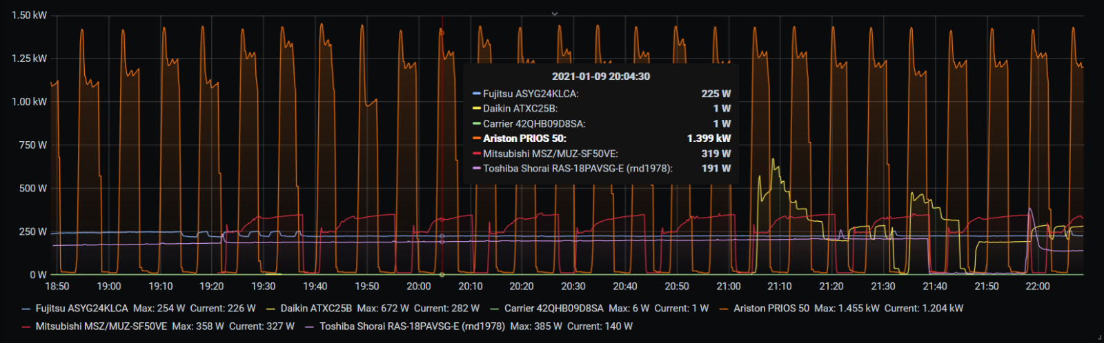Screen dimensions: 1104x343
Task: Open the panel title chevron above the graph
Action: 554,14
